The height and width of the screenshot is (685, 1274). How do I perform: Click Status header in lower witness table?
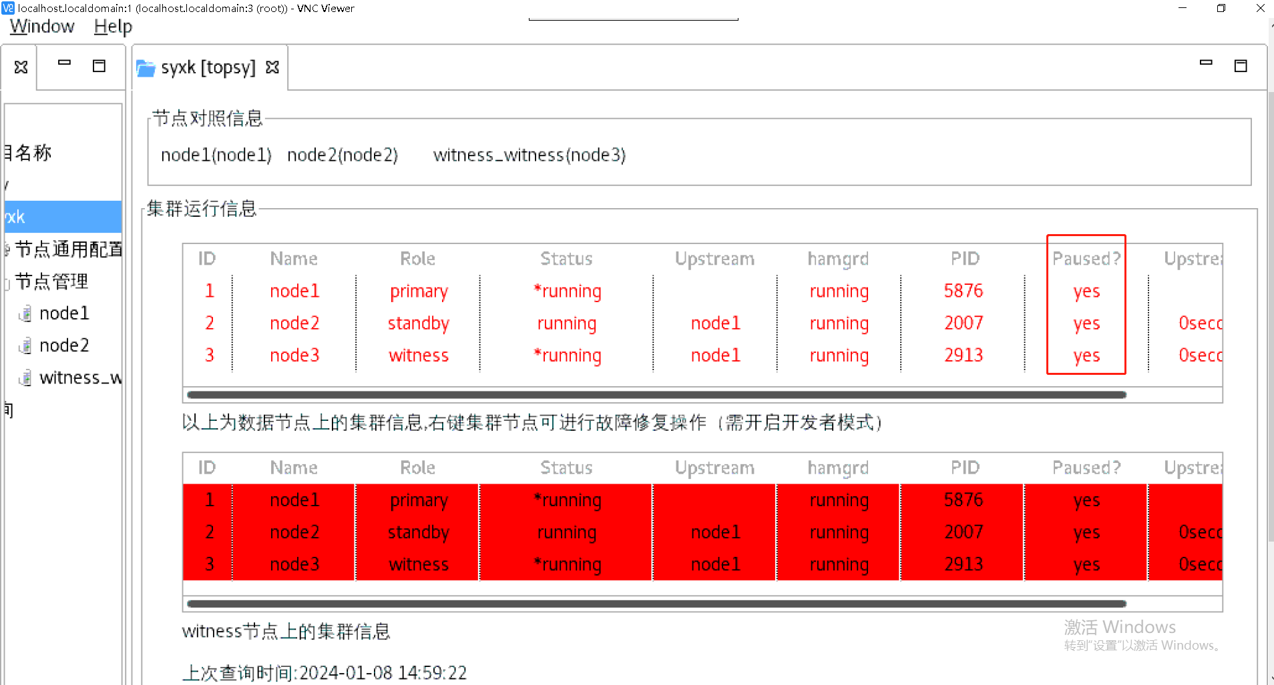tap(566, 468)
